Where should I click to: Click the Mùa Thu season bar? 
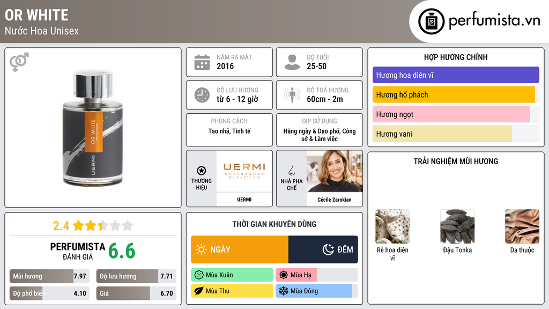(x=232, y=291)
